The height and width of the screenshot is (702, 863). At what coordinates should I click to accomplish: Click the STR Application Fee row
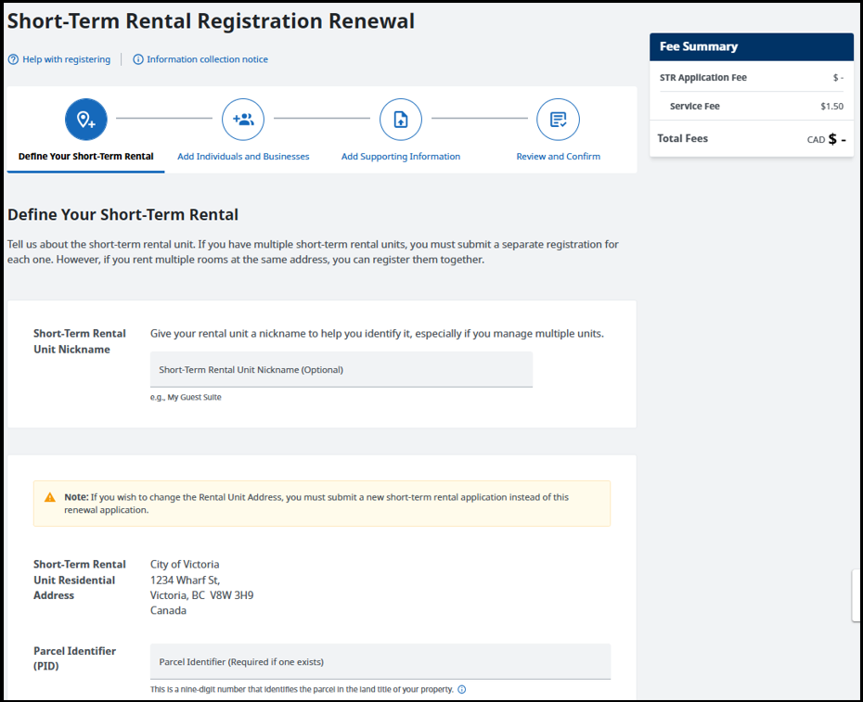752,78
